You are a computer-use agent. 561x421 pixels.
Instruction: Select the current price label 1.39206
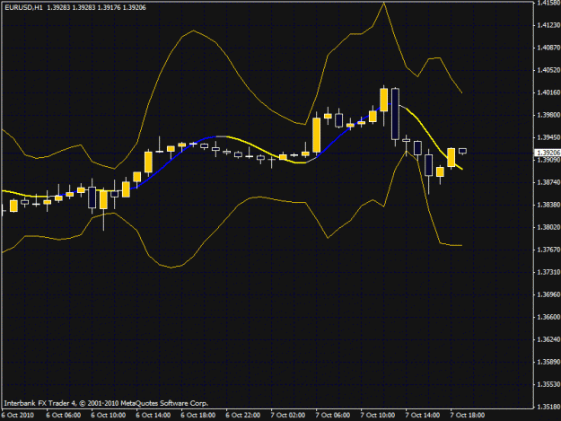pyautogui.click(x=548, y=153)
